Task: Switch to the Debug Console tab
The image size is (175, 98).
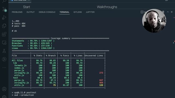Action: click(x=47, y=12)
